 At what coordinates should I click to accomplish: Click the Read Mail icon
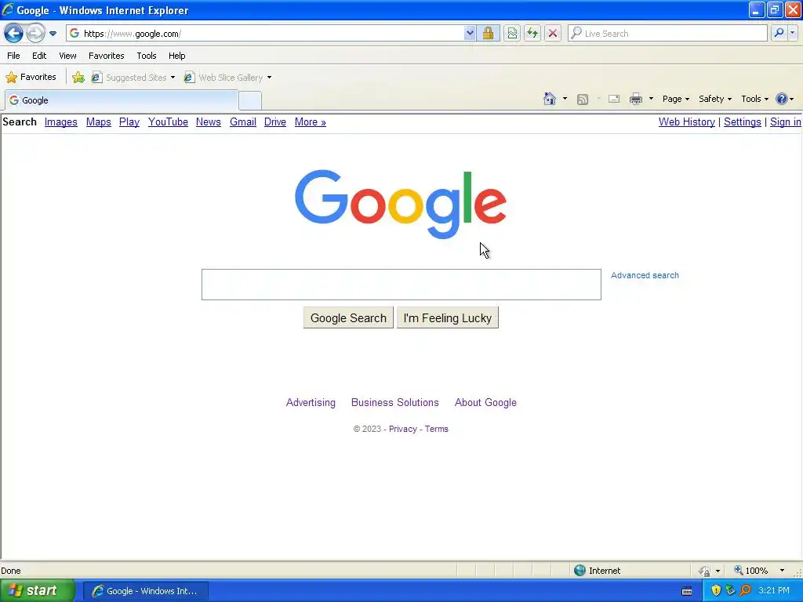pos(614,99)
